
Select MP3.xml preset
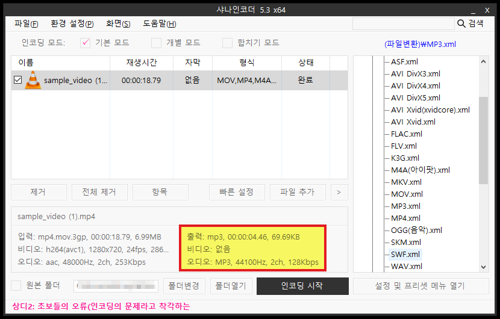point(405,206)
